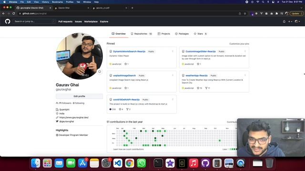Open the GitHub notifications bell
Viewport: 305px width, 171px height.
[284, 21]
